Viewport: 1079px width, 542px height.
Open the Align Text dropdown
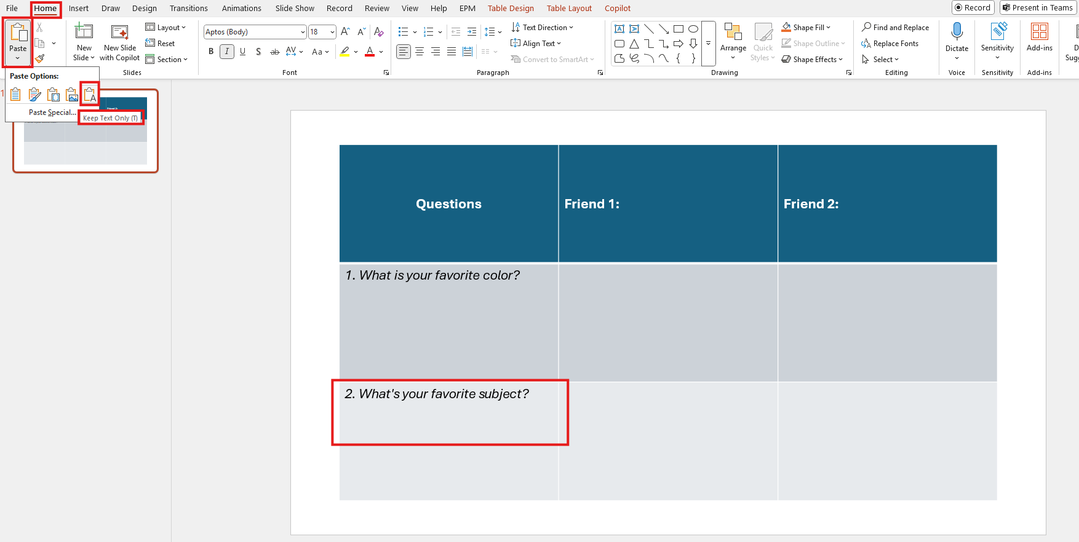click(536, 44)
